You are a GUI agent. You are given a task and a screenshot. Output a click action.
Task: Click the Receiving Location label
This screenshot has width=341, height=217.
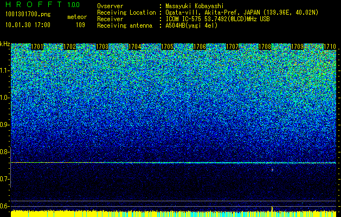coord(126,12)
